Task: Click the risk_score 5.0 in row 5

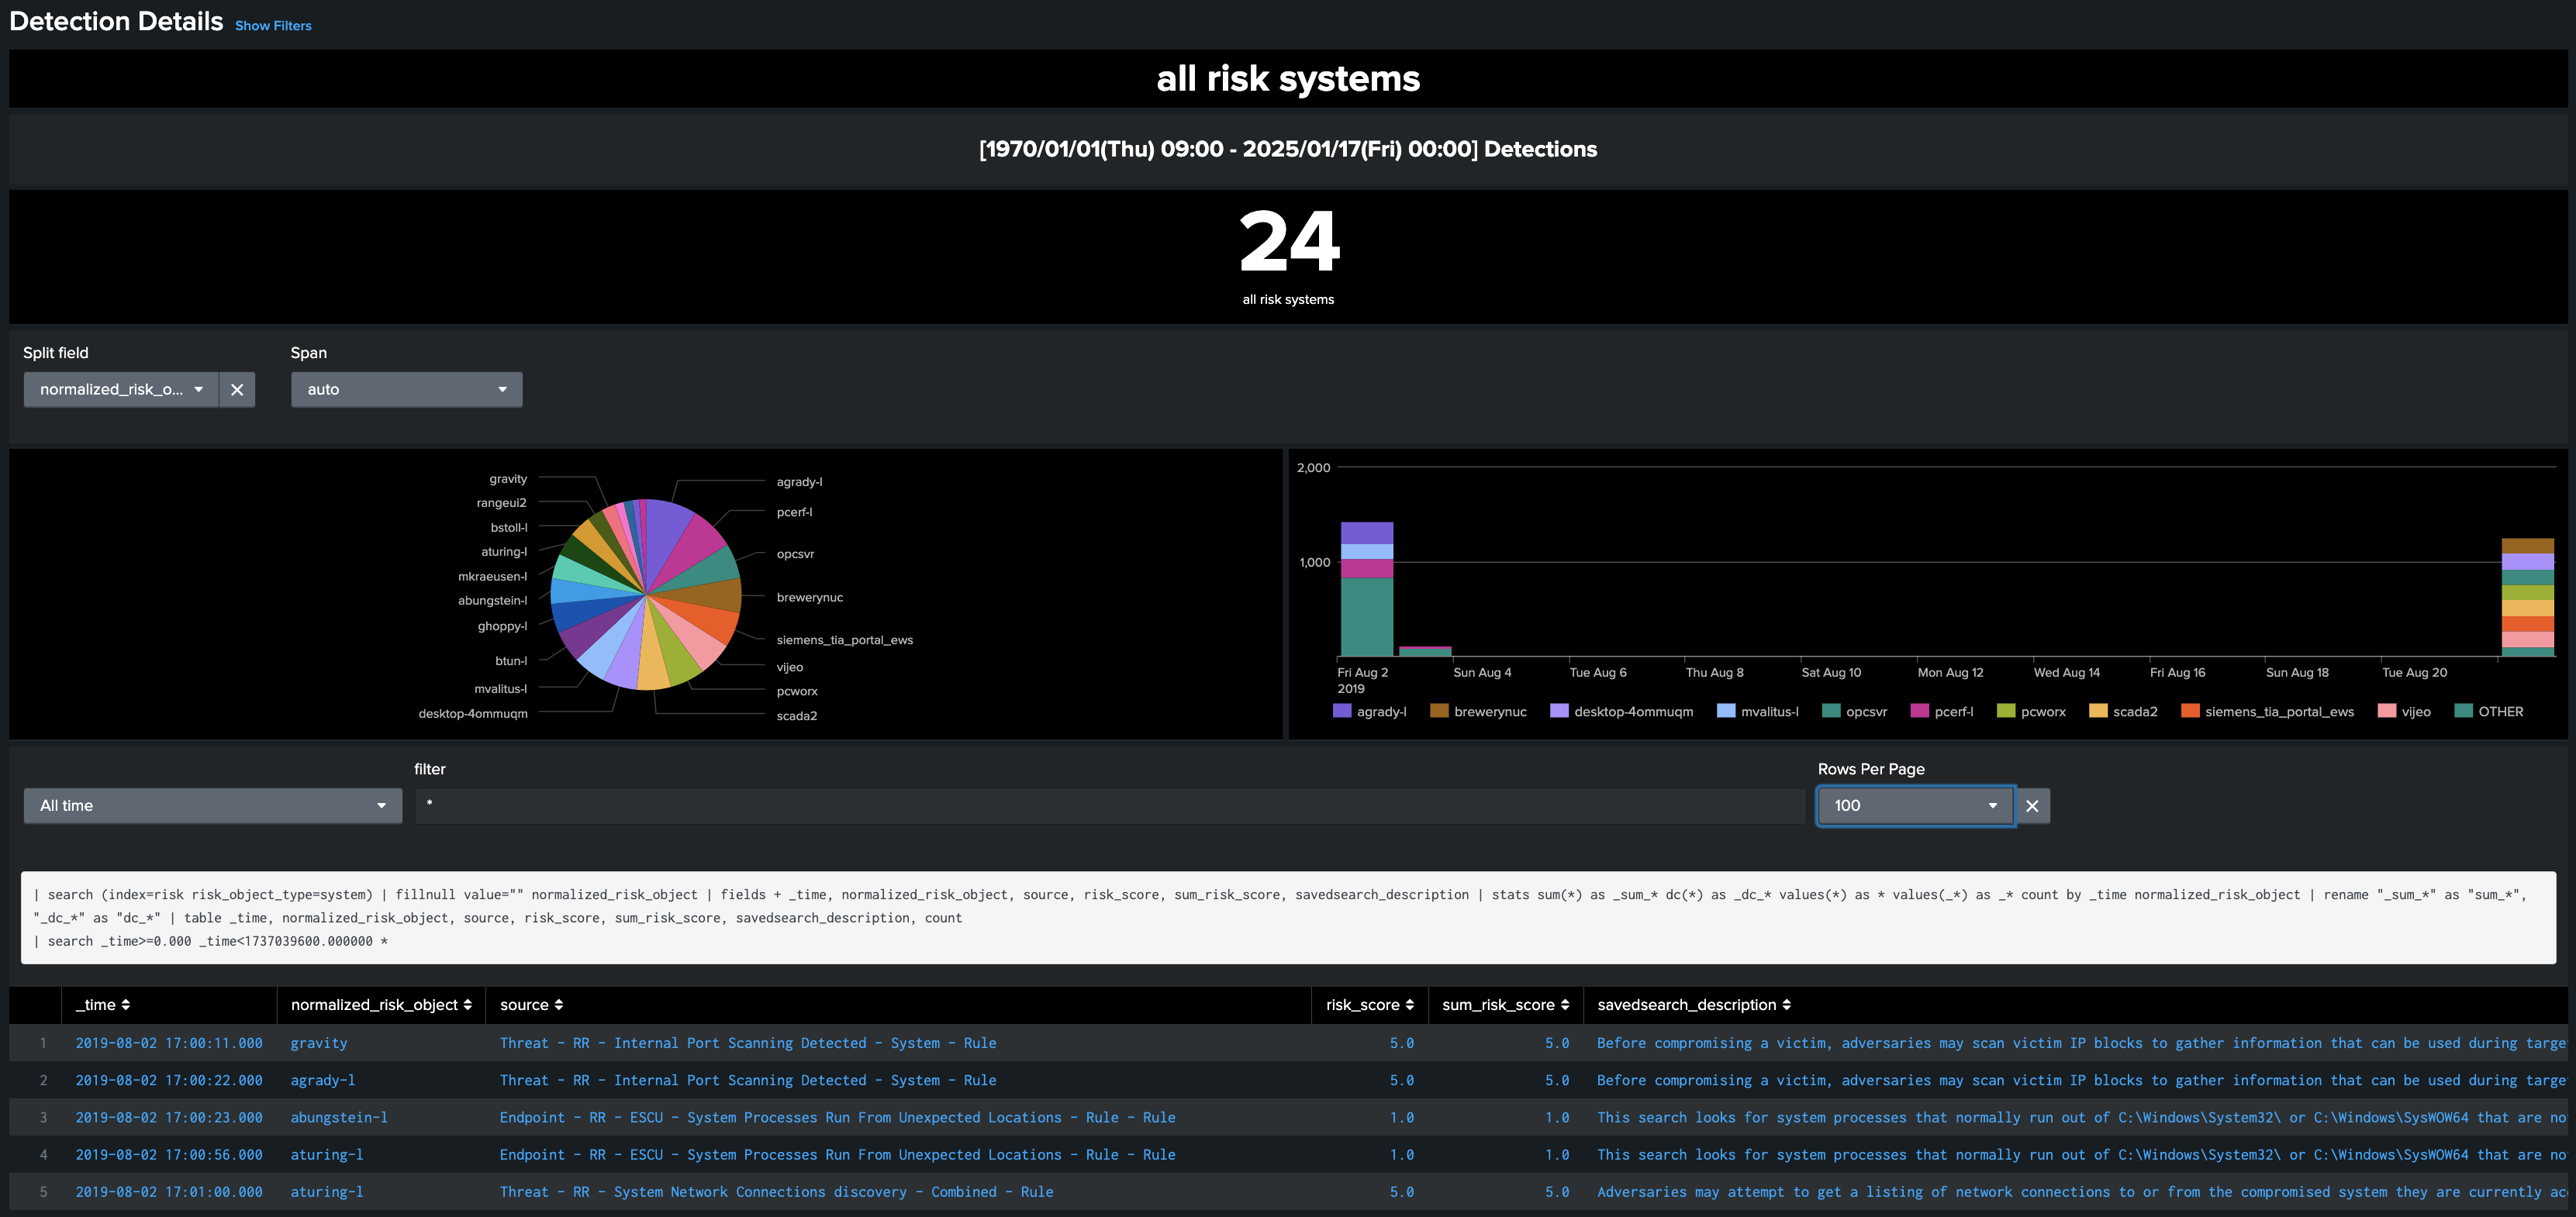Action: (x=1402, y=1192)
